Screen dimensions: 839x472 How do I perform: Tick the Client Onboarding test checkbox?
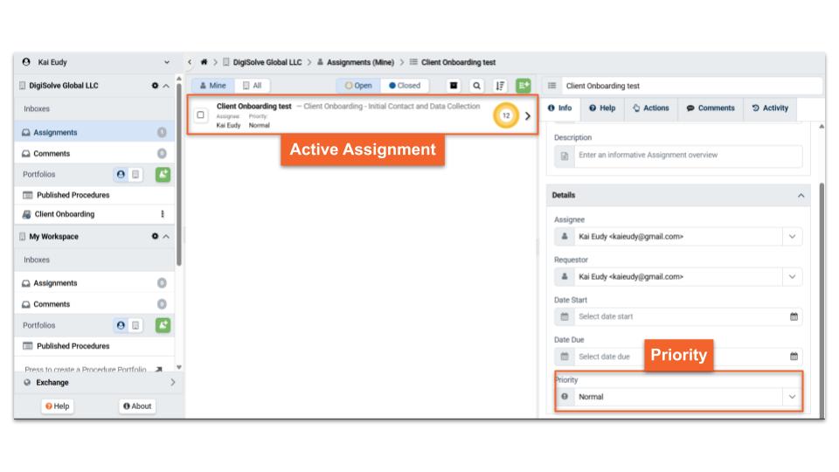tap(201, 115)
